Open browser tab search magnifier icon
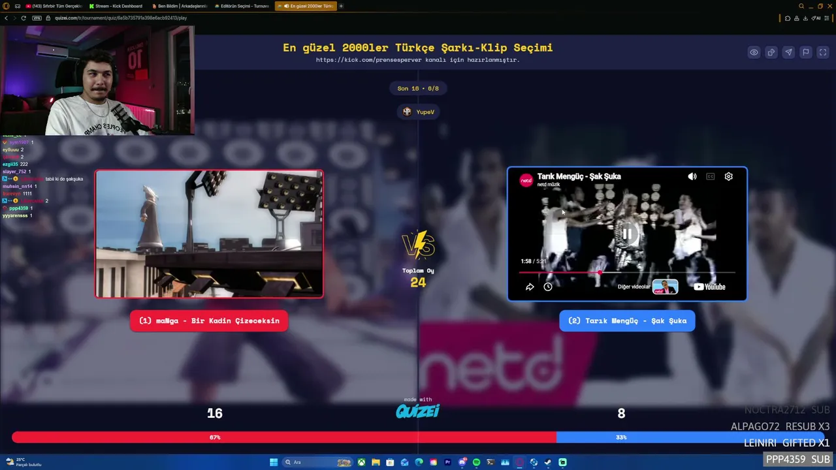 click(x=801, y=6)
